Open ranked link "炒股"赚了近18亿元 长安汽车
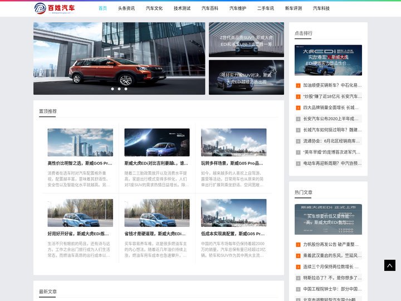This screenshot has height=301, width=401. 332,96
